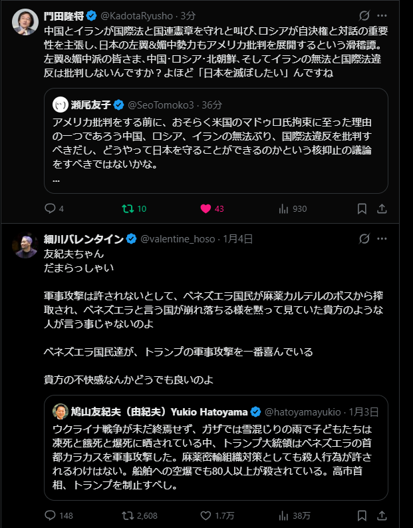The width and height of the screenshot is (413, 528).
Task: Open 門田隆将's profile picture
Action: [25, 23]
